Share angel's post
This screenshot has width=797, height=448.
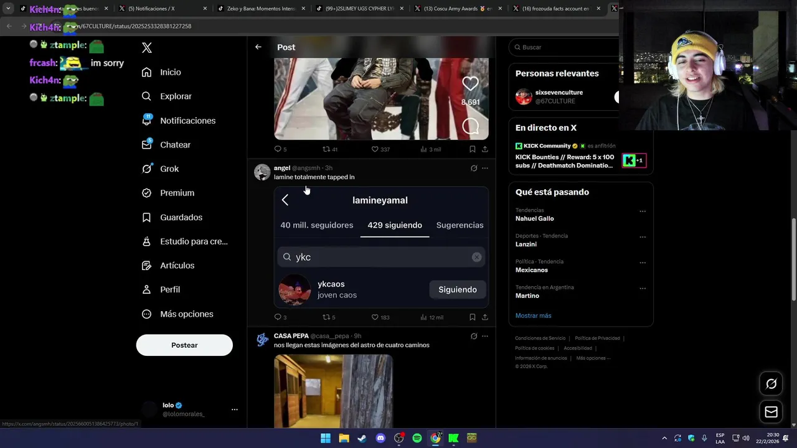[485, 317]
